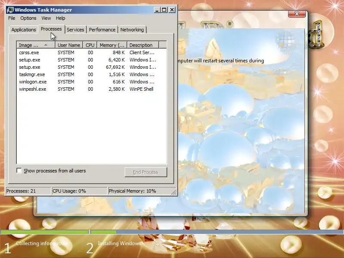Sort processes by CPU column
This screenshot has height=258, width=344.
click(x=90, y=45)
